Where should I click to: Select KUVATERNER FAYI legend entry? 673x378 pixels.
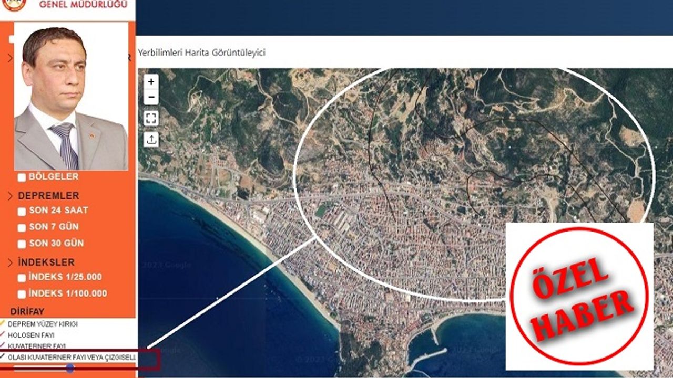(x=33, y=346)
